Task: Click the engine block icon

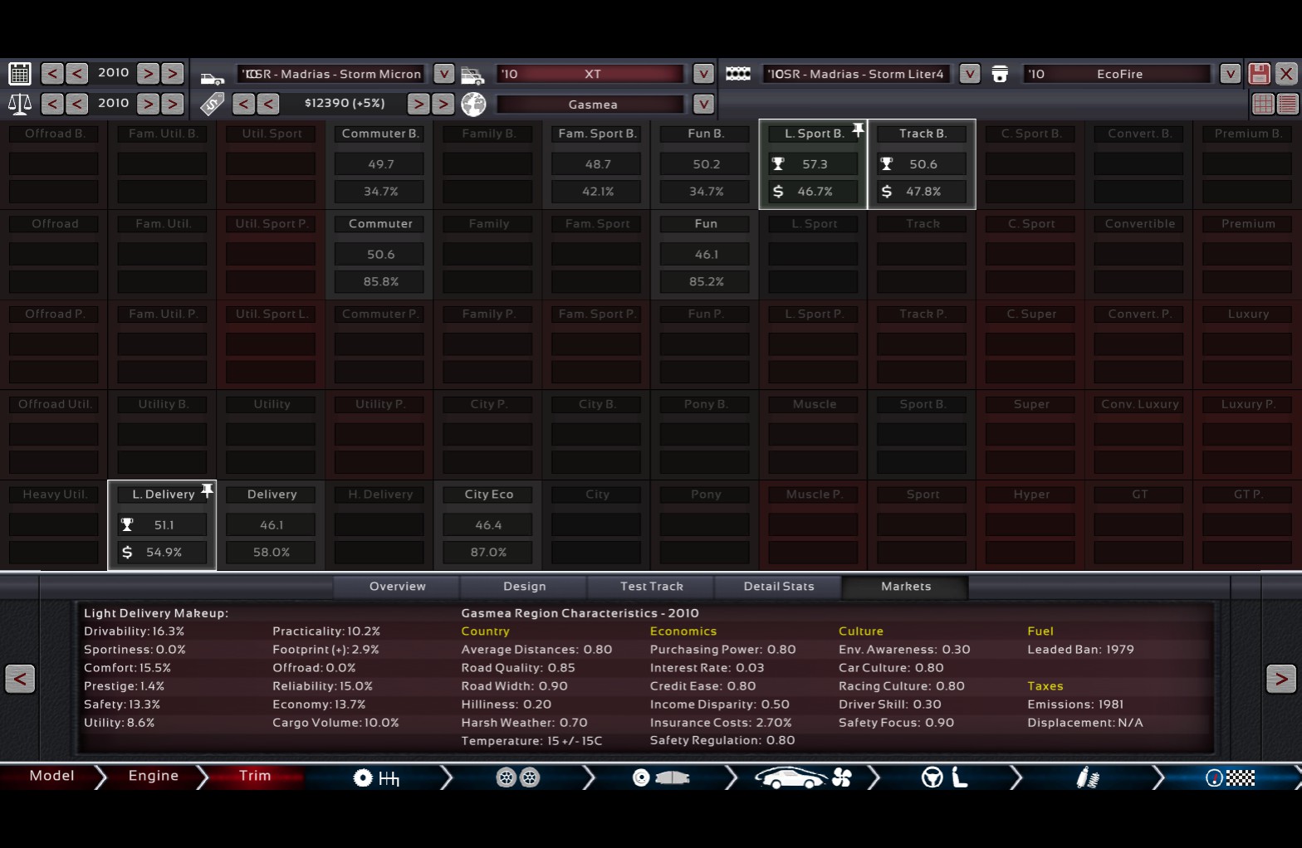Action: pyautogui.click(x=738, y=74)
